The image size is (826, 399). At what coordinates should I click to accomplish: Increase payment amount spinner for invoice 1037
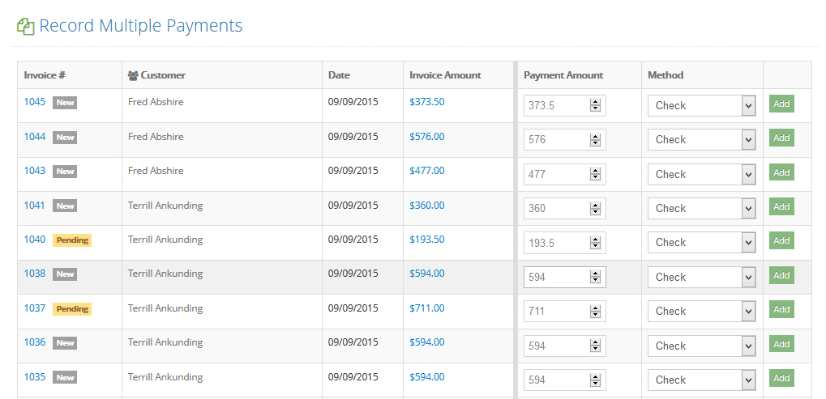pos(595,308)
